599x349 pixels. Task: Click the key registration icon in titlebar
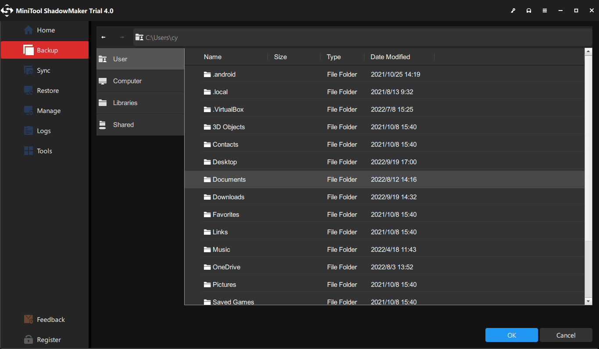coord(513,10)
